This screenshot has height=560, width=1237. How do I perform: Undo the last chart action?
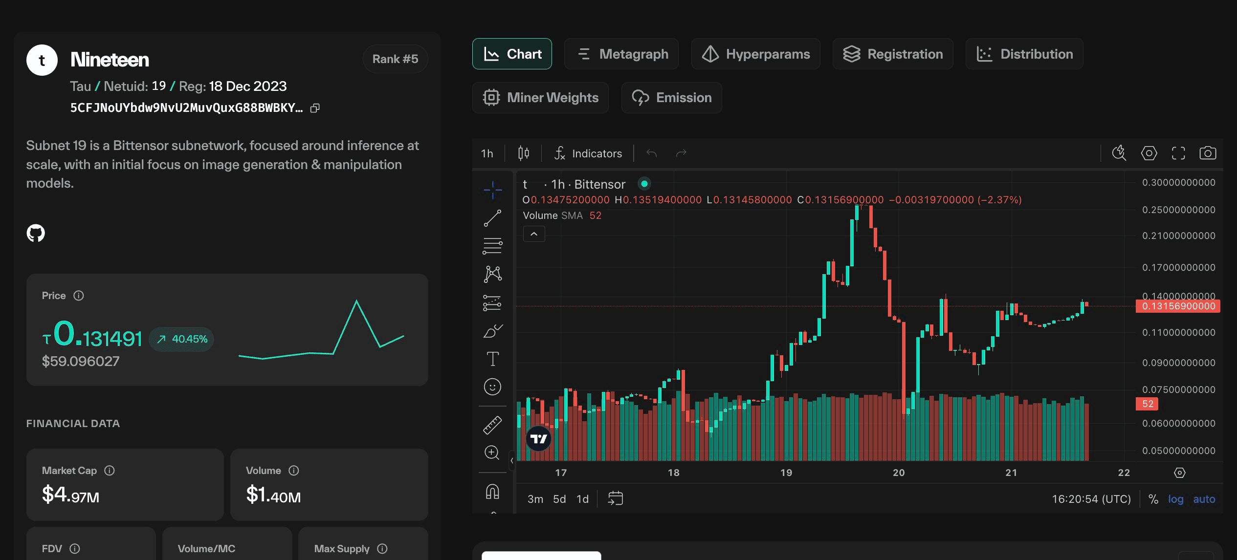click(x=651, y=153)
